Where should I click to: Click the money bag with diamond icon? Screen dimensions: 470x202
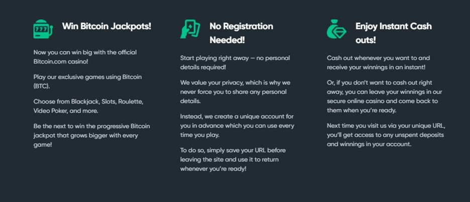(336, 29)
